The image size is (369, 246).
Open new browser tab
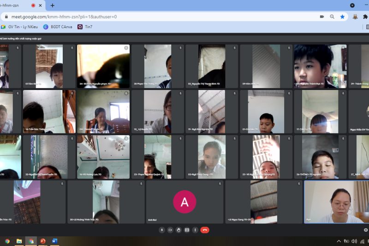[52, 6]
